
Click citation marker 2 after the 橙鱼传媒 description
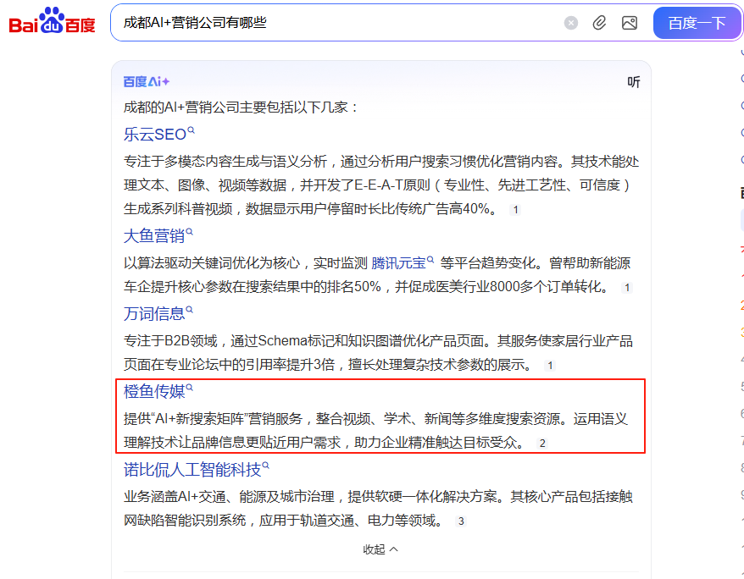click(541, 441)
